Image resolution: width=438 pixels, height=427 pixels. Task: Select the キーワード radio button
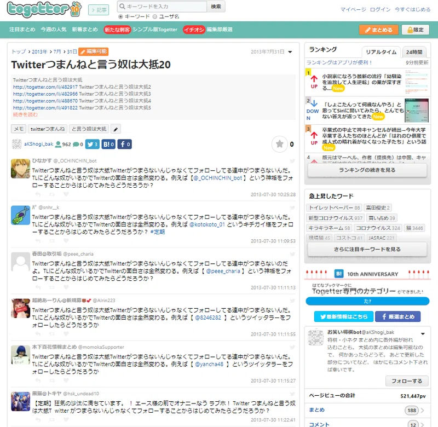click(120, 16)
